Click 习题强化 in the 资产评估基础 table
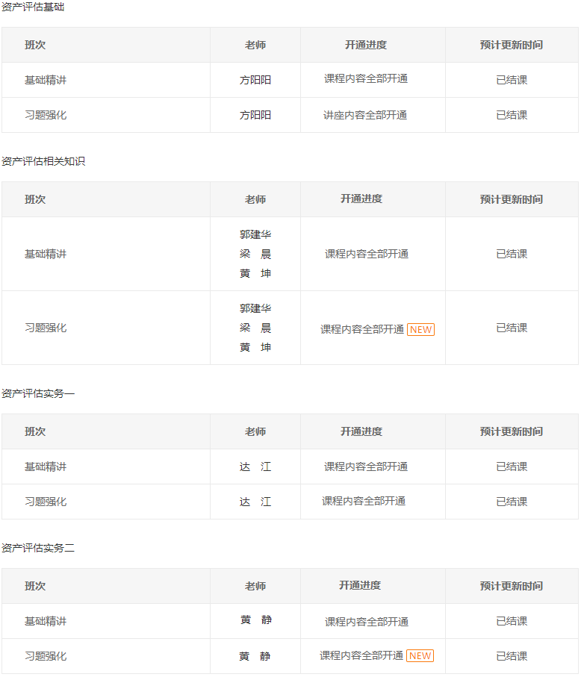581x677 pixels. 46,115
